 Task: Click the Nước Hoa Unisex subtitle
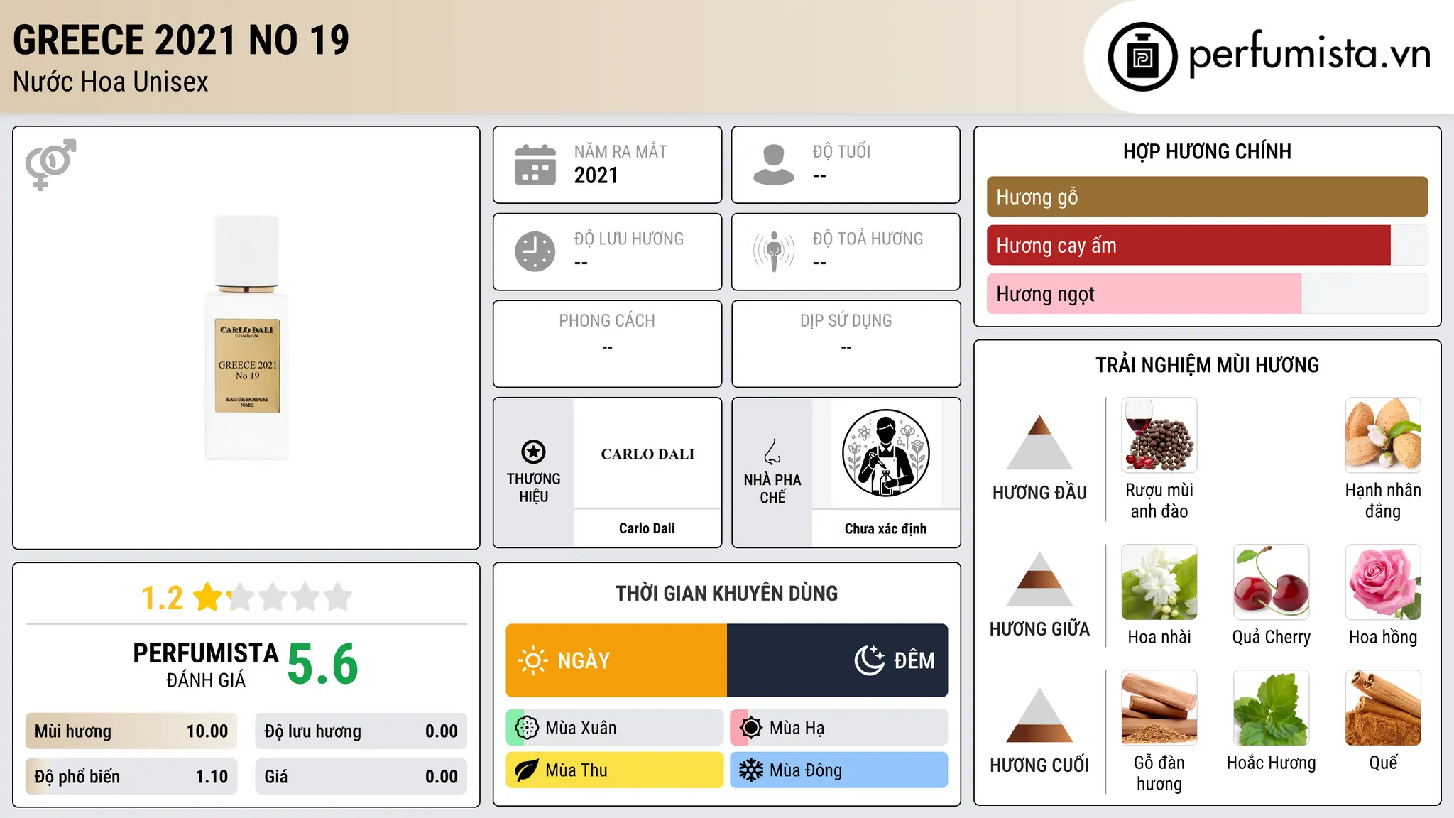pyautogui.click(x=111, y=82)
